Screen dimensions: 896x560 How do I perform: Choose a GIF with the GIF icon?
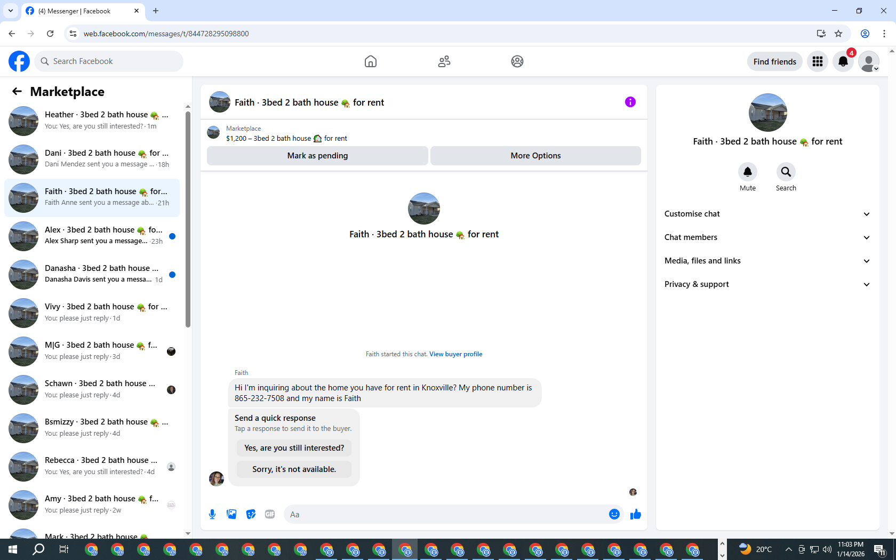point(270,514)
